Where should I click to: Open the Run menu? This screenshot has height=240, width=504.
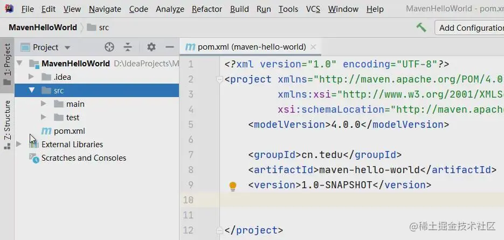(x=264, y=9)
